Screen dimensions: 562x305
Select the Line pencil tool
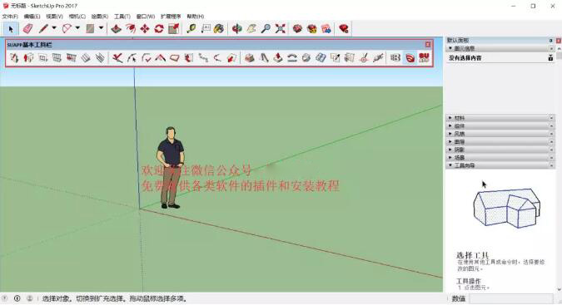(43, 28)
